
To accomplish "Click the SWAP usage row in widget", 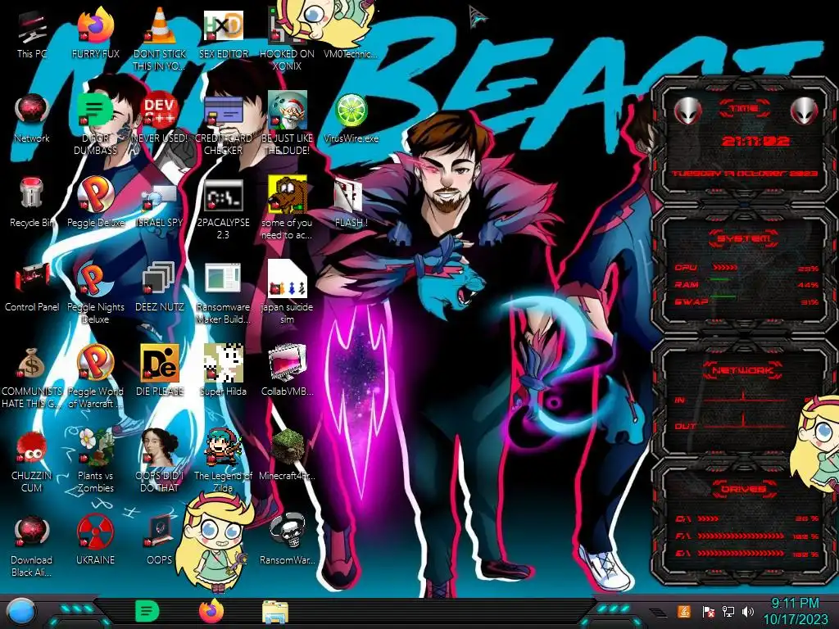I will tap(747, 301).
